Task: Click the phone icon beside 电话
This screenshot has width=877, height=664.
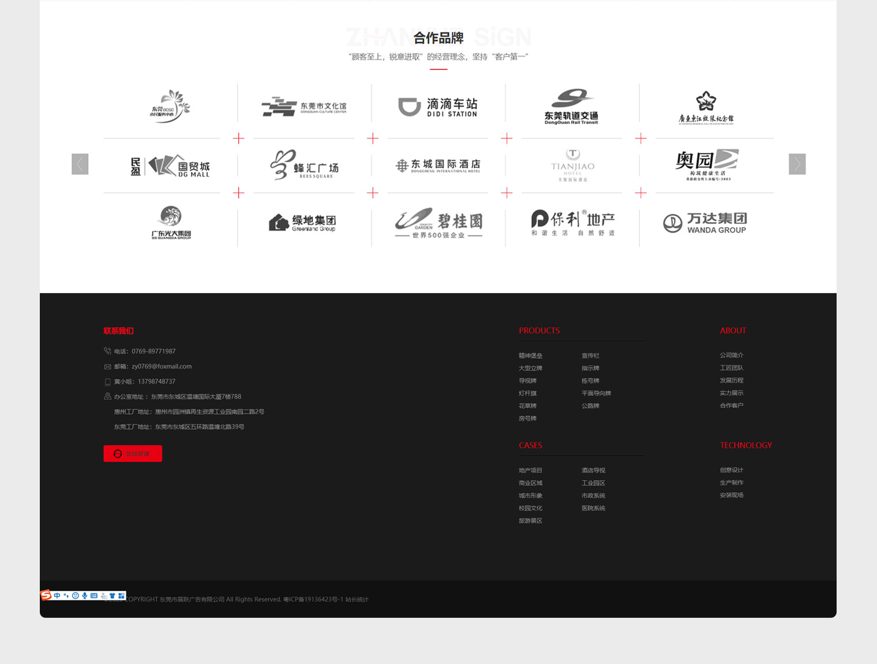Action: tap(107, 351)
